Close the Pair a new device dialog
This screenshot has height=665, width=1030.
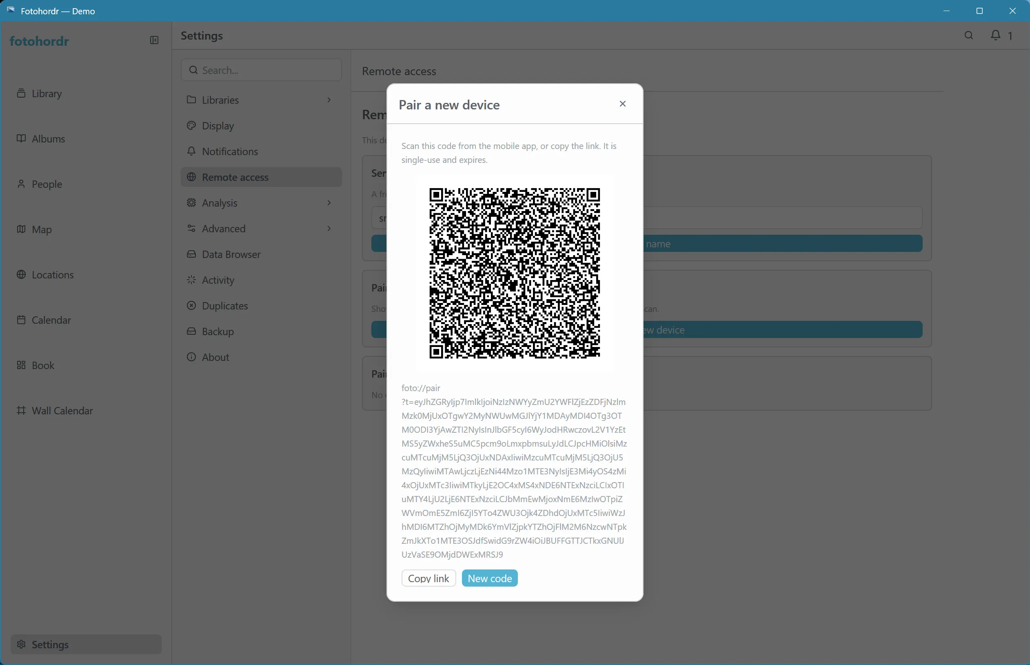(622, 104)
